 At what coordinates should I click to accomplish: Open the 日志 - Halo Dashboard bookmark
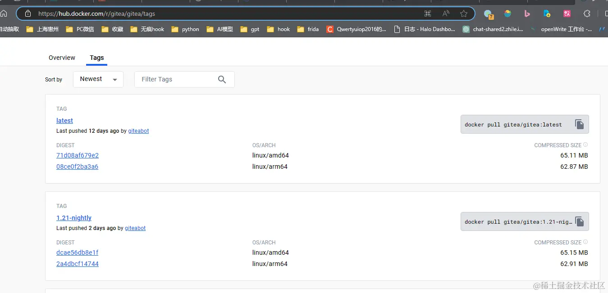(x=425, y=29)
